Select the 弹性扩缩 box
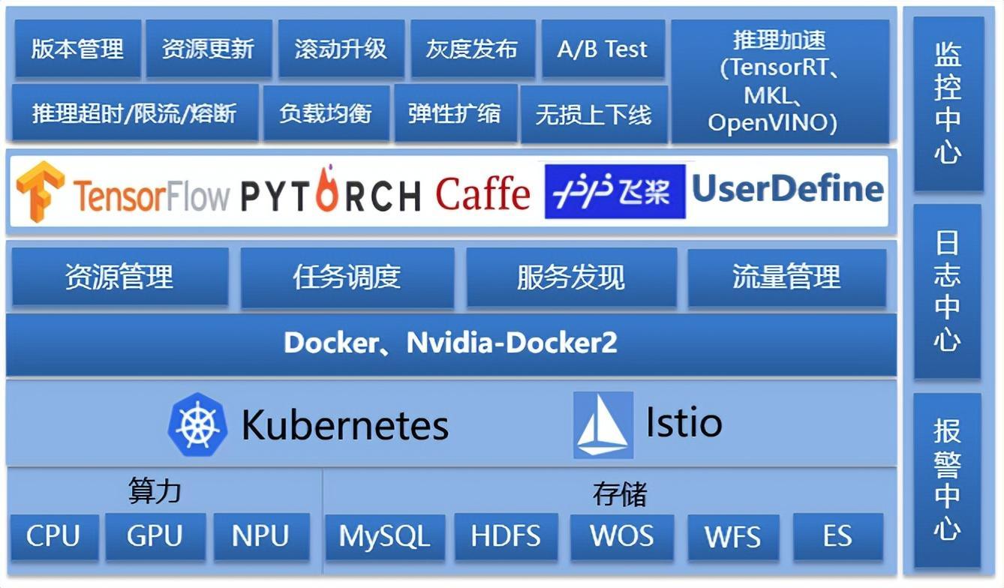Viewport: 1004px width, 588px height. click(x=455, y=113)
